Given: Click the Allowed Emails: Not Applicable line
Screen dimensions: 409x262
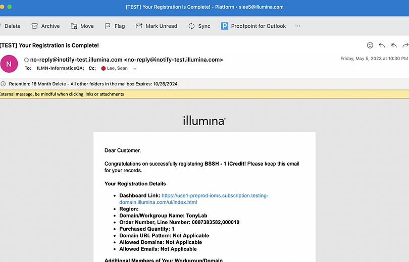Looking at the screenshot, I should point(158,249).
